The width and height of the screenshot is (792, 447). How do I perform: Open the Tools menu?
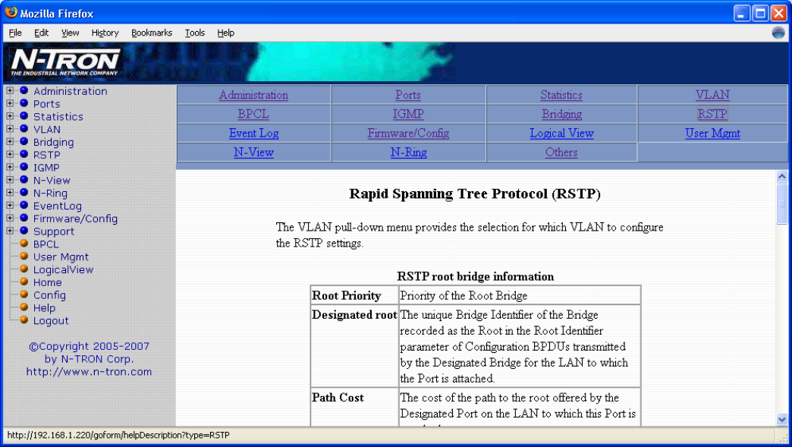(195, 33)
